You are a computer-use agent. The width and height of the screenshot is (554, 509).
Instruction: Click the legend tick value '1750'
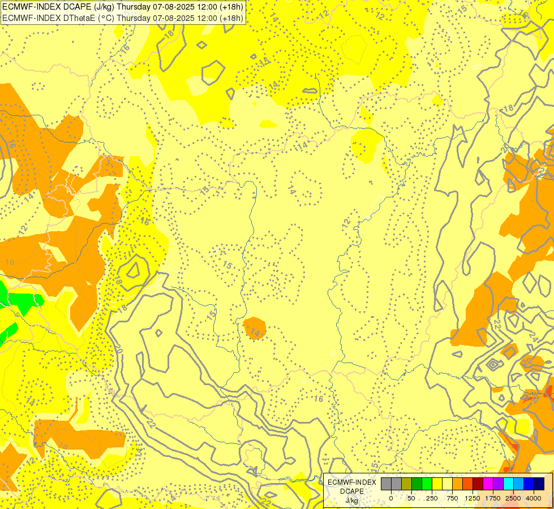(x=493, y=498)
